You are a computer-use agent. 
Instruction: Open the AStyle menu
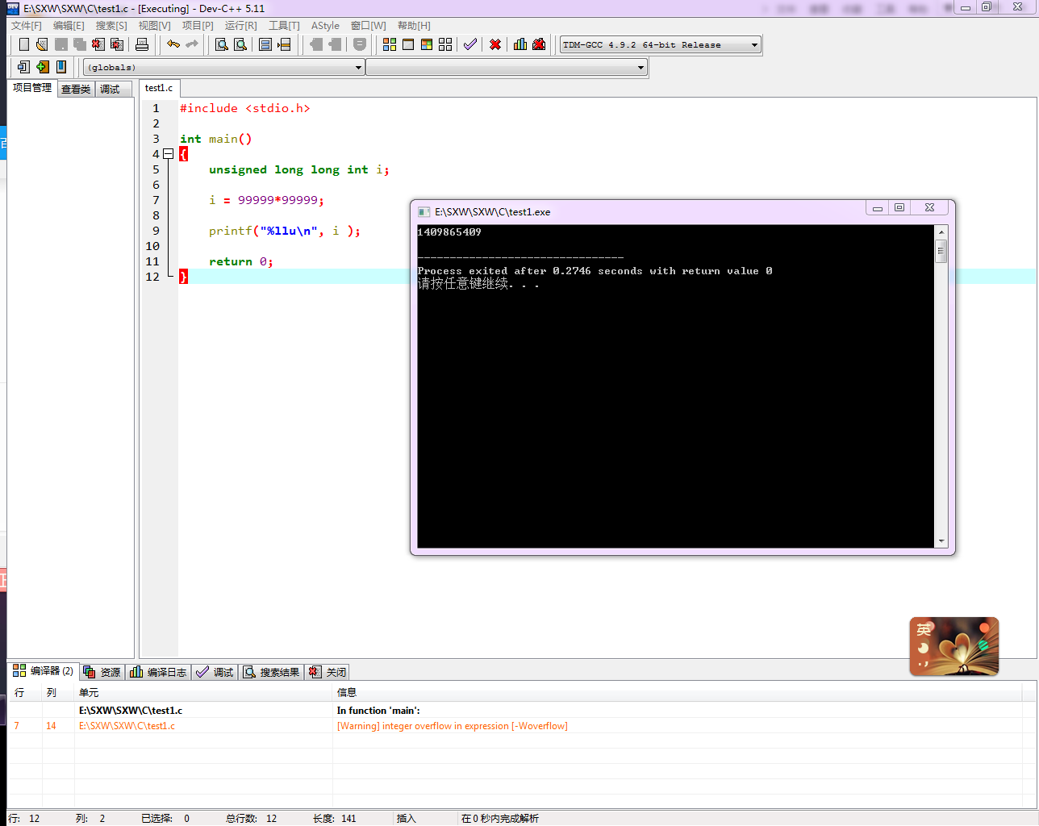[325, 26]
